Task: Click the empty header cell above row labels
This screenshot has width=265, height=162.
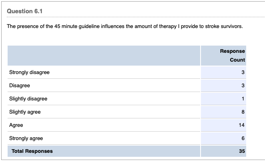Action: tap(103, 56)
